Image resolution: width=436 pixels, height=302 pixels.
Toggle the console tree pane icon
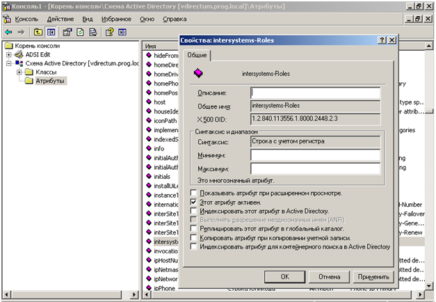(x=51, y=32)
